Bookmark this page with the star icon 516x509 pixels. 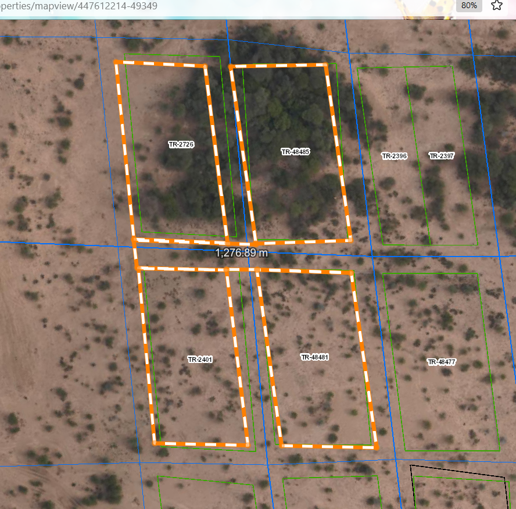click(x=497, y=5)
